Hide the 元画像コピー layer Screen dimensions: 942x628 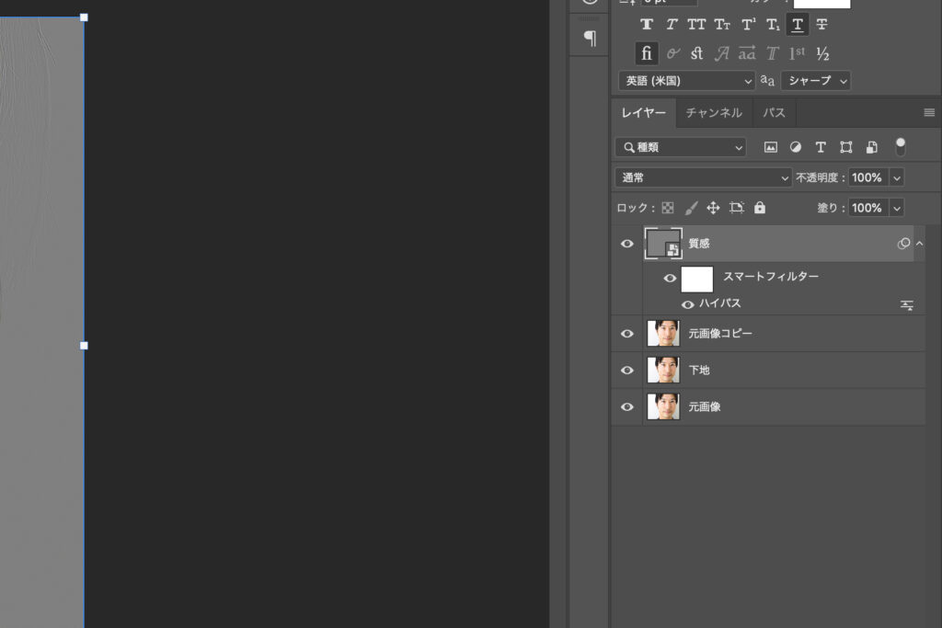tap(626, 334)
